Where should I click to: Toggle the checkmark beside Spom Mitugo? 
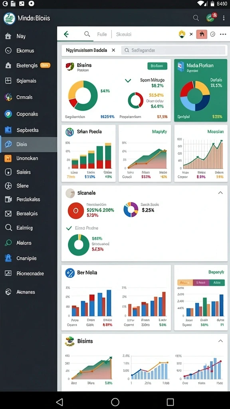[128, 81]
